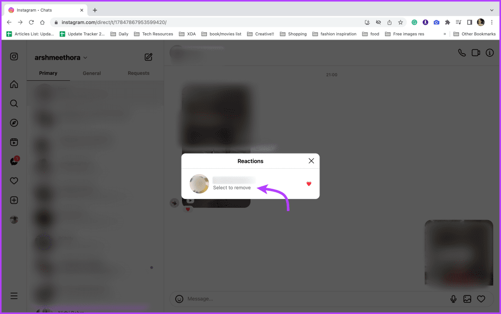Toggle the browser side panel
Image resolution: width=501 pixels, height=314 pixels.
point(469,22)
